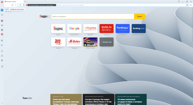Image resolution: width=193 pixels, height=105 pixels.
Task: Open the Google speed dial tile
Action: [74, 29]
